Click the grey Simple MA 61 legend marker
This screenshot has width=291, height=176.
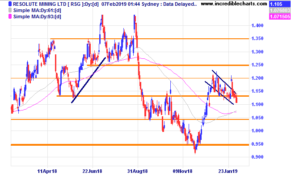click(x=10, y=10)
